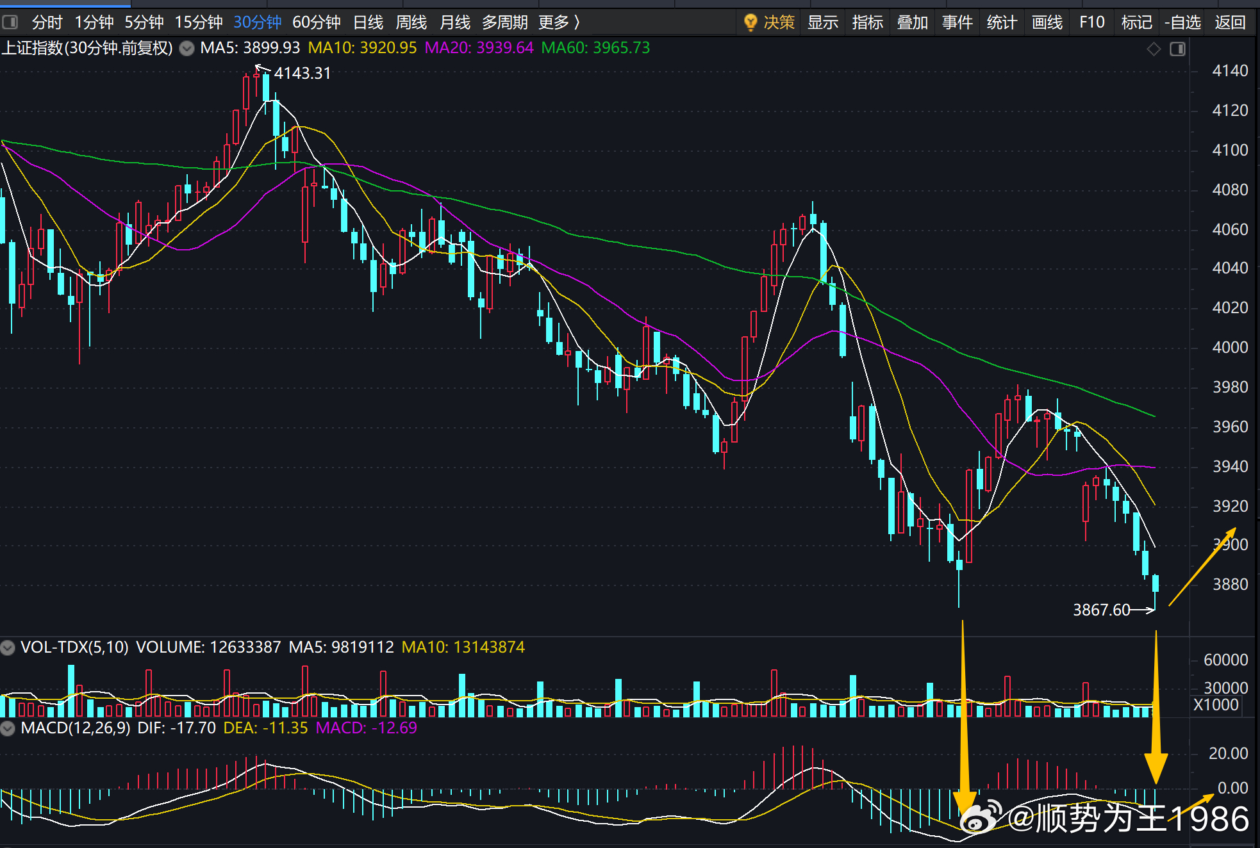Open the 更多 periods expander

coord(560,22)
